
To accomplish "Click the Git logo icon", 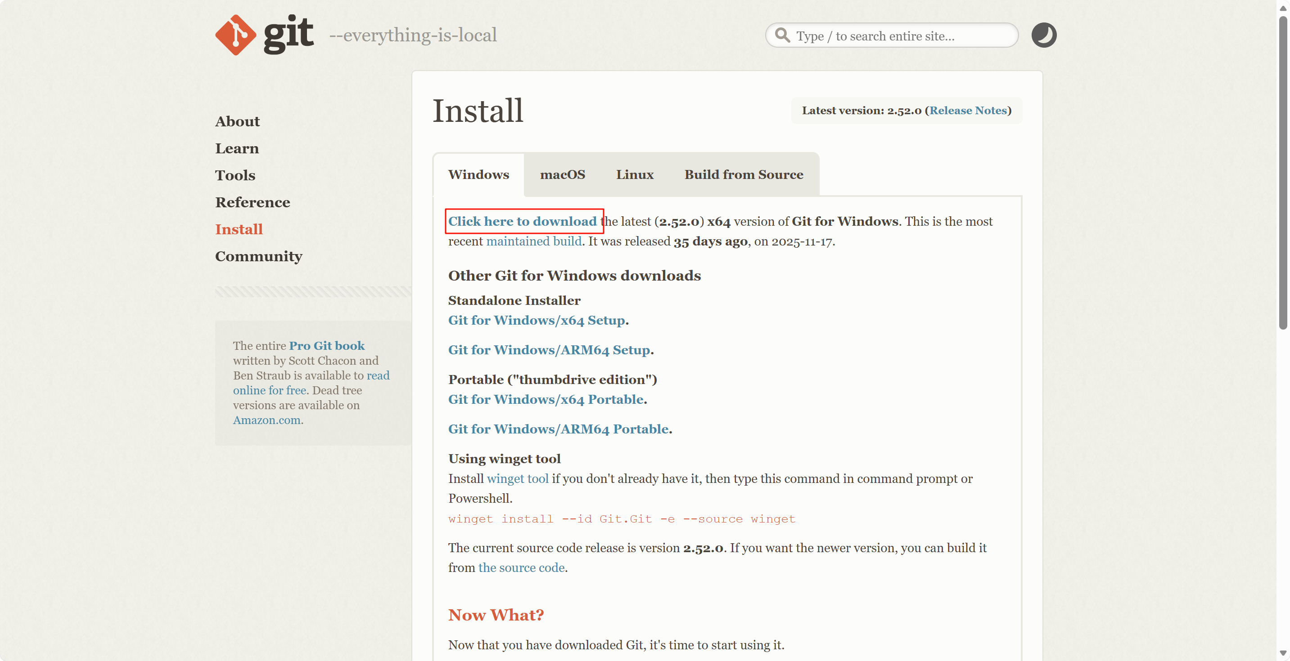I will point(235,35).
